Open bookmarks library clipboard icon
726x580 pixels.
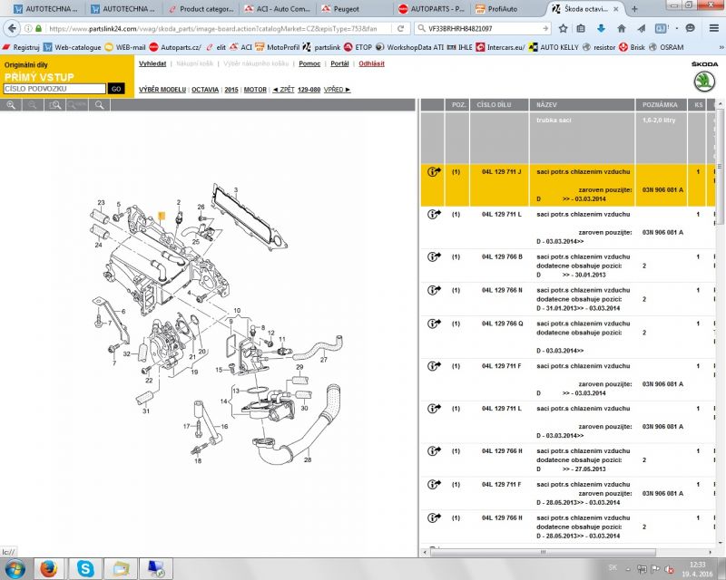tap(581, 28)
